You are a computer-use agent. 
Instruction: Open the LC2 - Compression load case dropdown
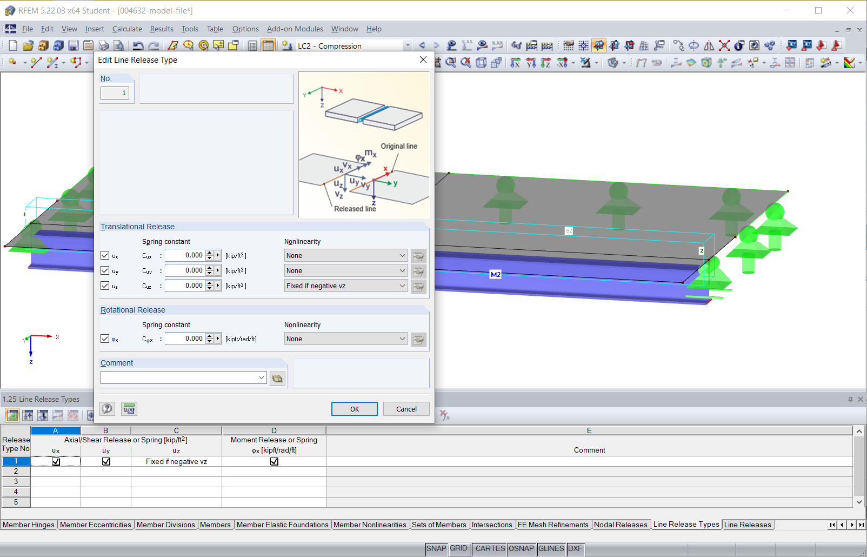(408, 45)
